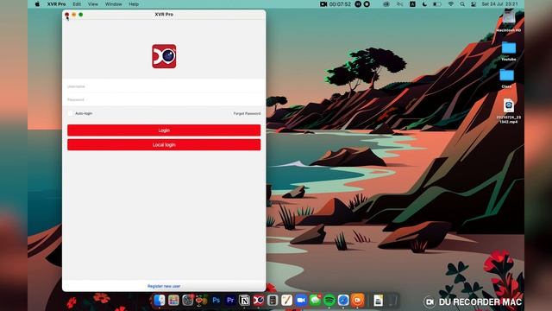Open the battery status menu
This screenshot has width=552, height=311.
[x=437, y=4]
